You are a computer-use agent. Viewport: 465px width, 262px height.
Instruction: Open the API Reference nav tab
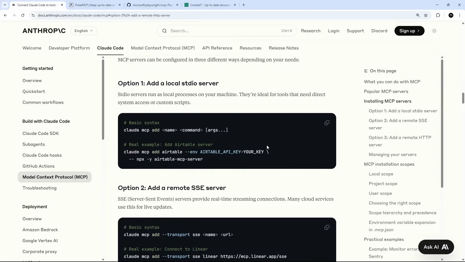coord(217,48)
